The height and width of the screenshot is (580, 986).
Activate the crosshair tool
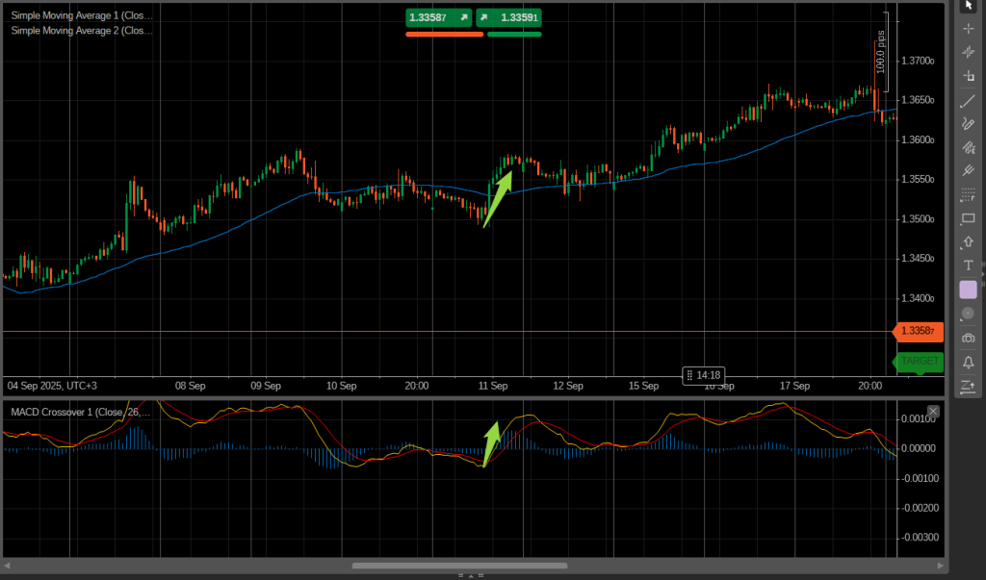[x=969, y=28]
